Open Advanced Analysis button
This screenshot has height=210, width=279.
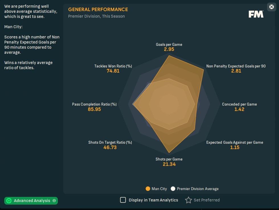(32, 201)
